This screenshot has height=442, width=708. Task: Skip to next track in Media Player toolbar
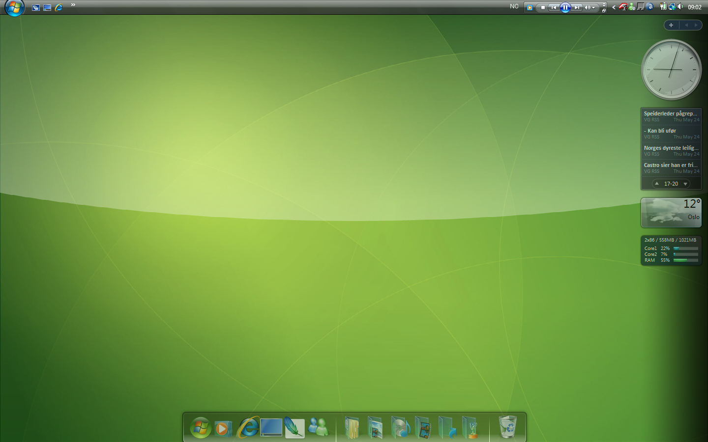[577, 7]
